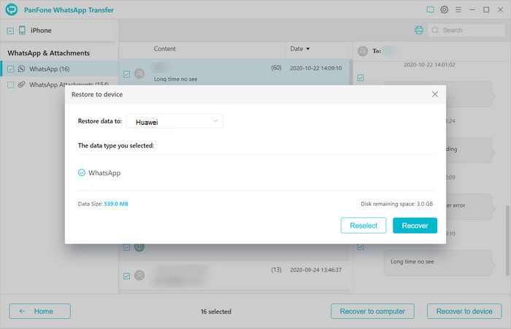Click the green group avatar below dialog
Viewport: 511px width, 329px height.
point(139,247)
